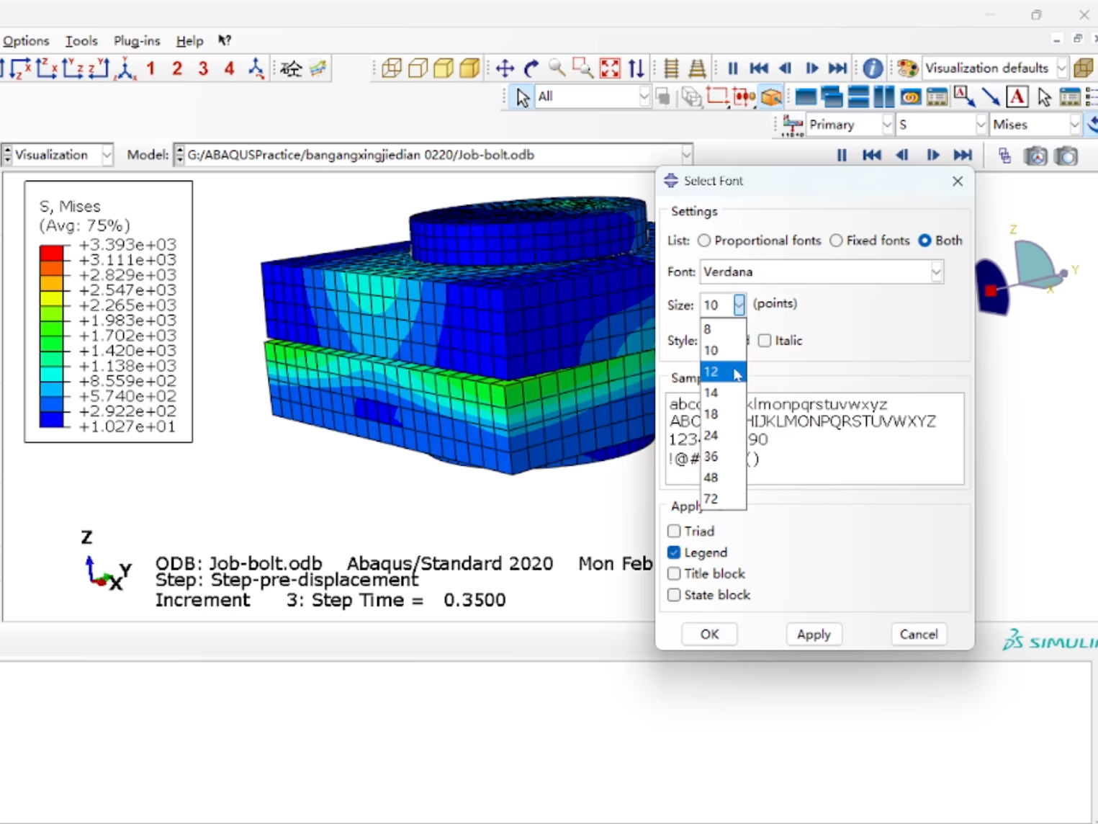Activate Rotate View tool

(531, 68)
